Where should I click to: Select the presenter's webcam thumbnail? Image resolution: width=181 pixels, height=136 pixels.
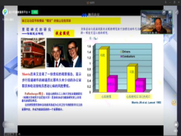click(x=156, y=22)
